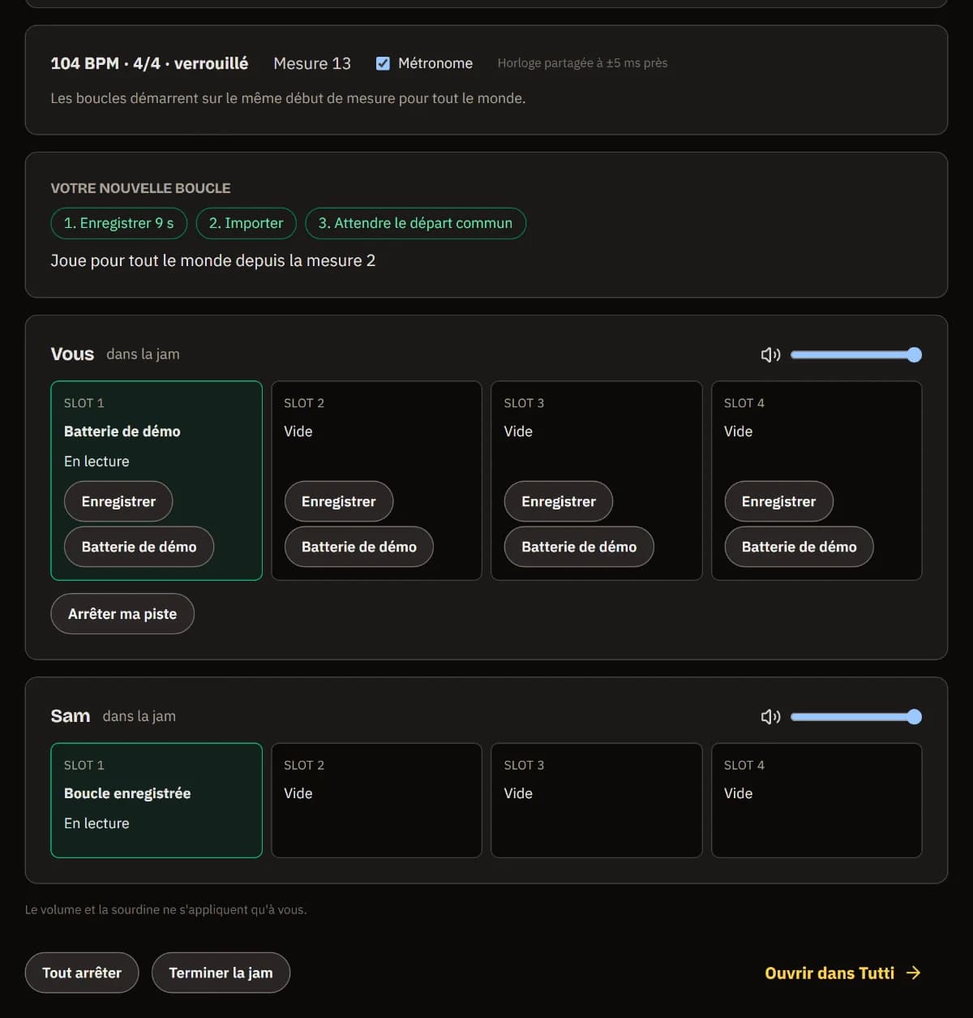Click arrow icon beside Ouvrir dans Tutti
Image resolution: width=973 pixels, height=1018 pixels.
pyautogui.click(x=914, y=973)
